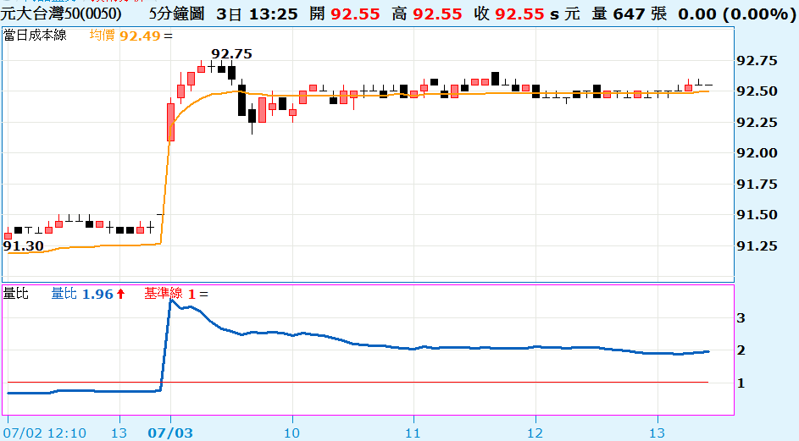Select the 元大台灣50(0050) stock title

(61, 14)
